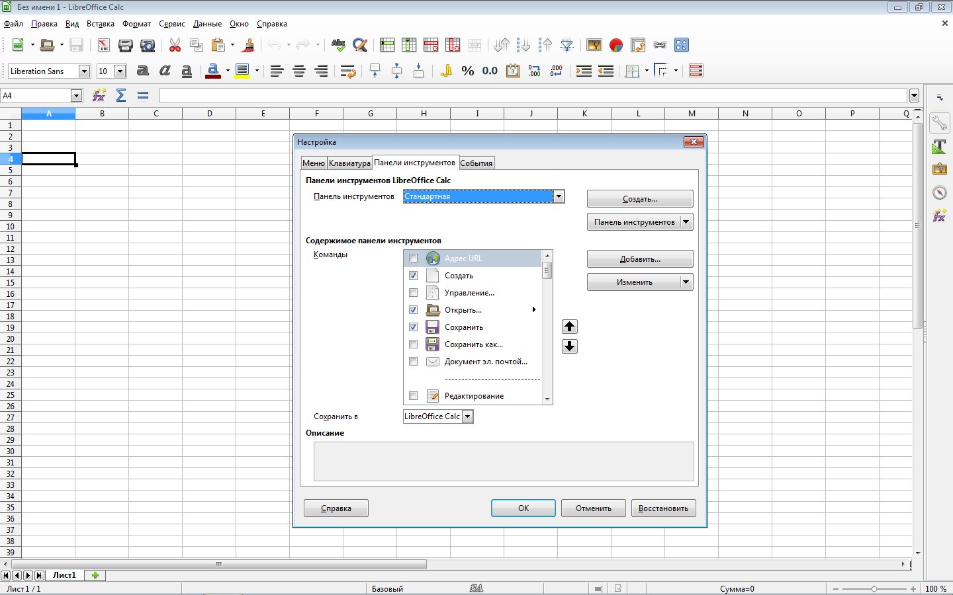This screenshot has width=953, height=595.
Task: Click the Insert Columns toolbar icon
Action: pyautogui.click(x=409, y=45)
